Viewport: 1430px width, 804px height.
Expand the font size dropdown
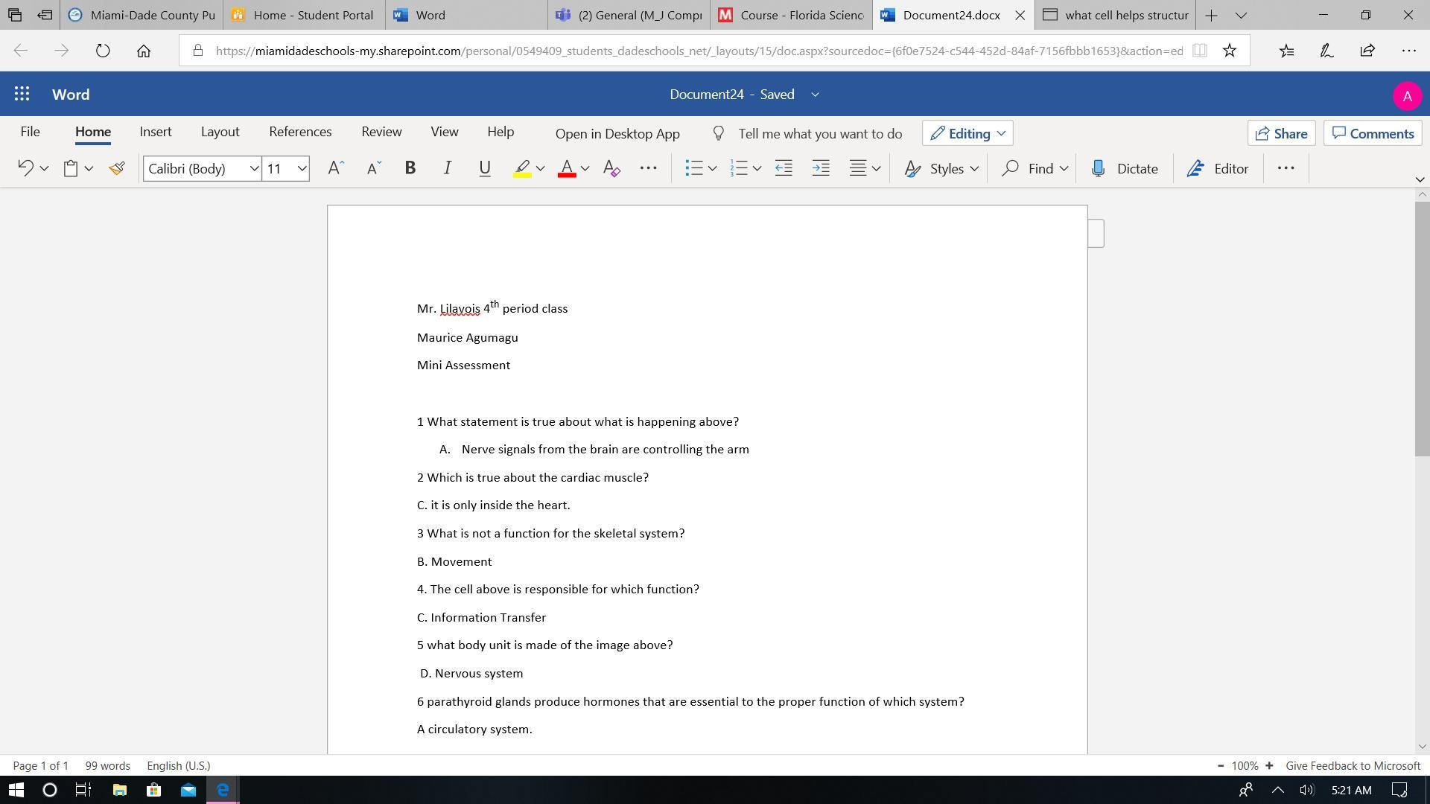[x=302, y=168]
